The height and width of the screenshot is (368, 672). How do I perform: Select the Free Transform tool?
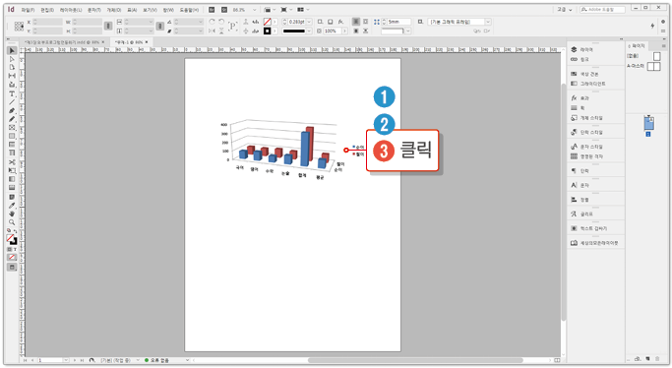coord(12,170)
